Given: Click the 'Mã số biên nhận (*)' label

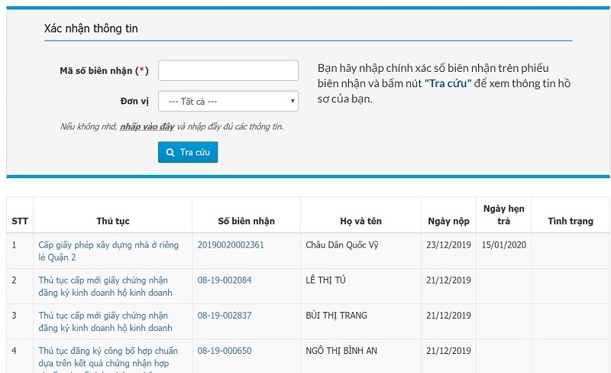Looking at the screenshot, I should 104,70.
